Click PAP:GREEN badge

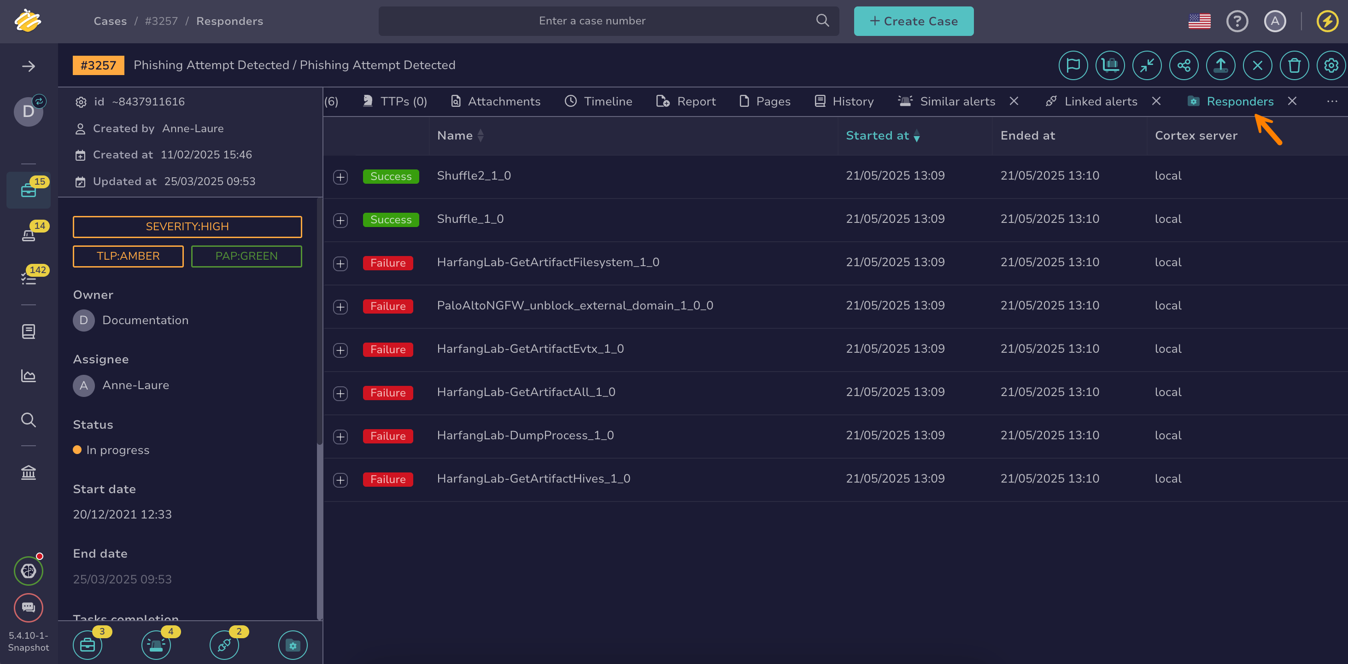pos(246,256)
